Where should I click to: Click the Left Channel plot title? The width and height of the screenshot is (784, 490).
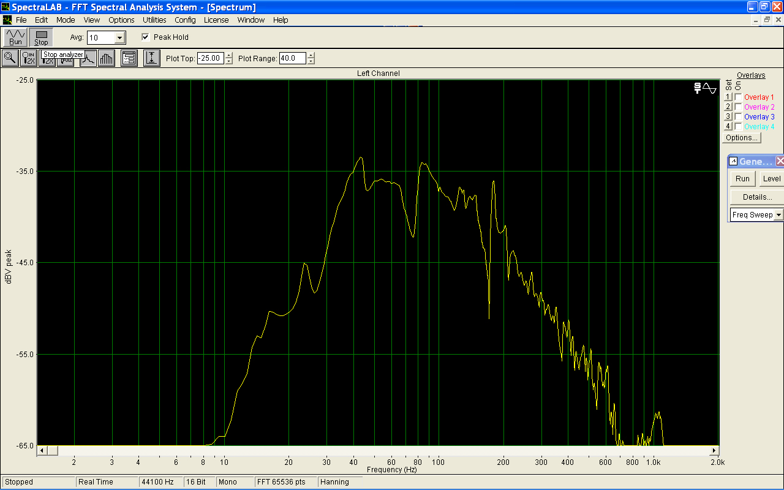click(379, 73)
